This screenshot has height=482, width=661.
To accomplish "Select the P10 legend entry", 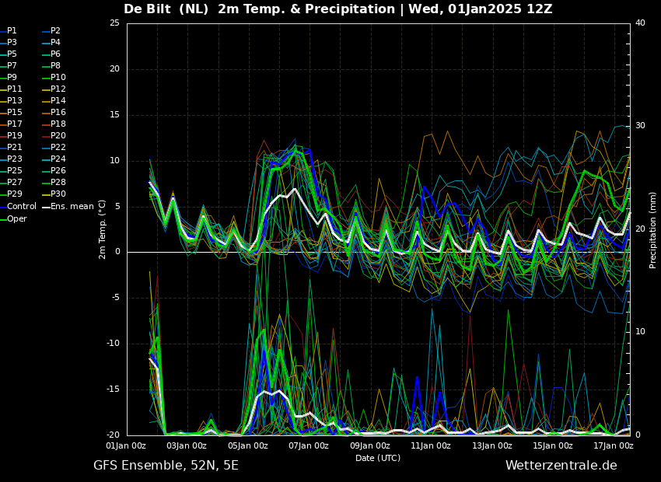I will 58,78.
